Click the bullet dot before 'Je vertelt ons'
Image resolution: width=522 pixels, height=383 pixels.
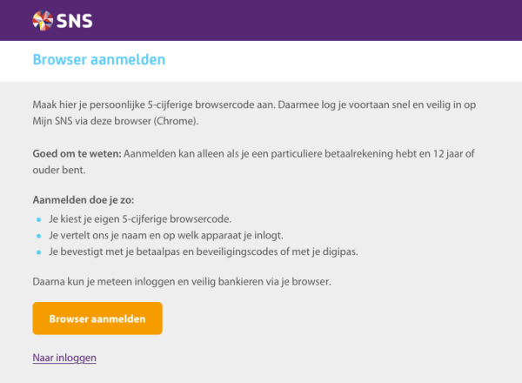coord(38,236)
